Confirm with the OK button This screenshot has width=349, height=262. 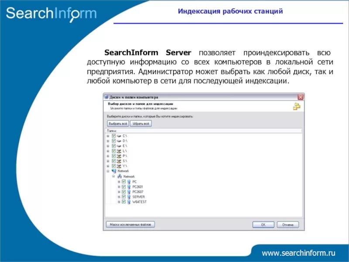click(263, 224)
